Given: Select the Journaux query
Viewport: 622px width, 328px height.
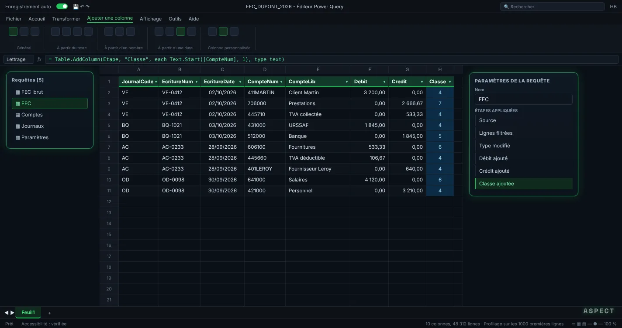Looking at the screenshot, I should point(50,126).
